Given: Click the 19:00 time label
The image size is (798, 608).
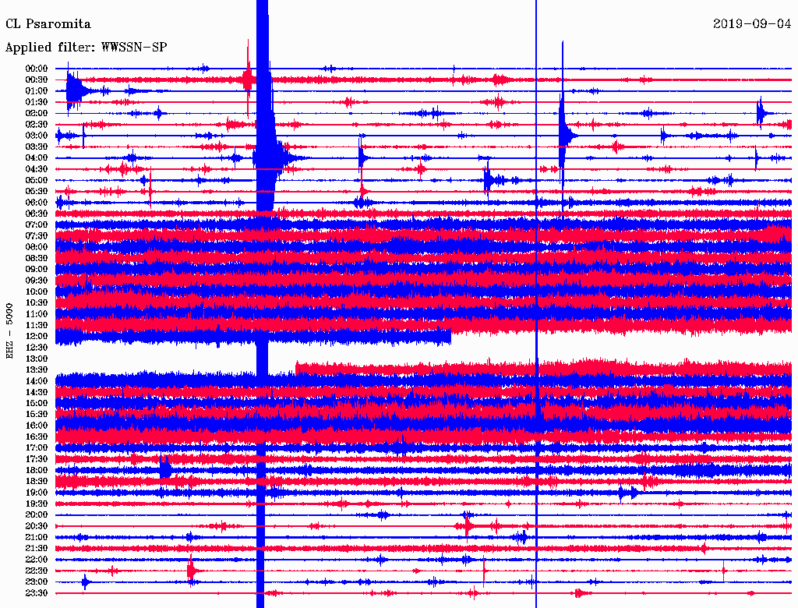Looking at the screenshot, I should click(37, 493).
